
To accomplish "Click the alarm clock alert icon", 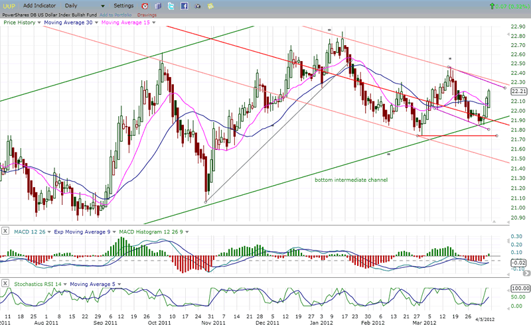I will click(145, 6).
